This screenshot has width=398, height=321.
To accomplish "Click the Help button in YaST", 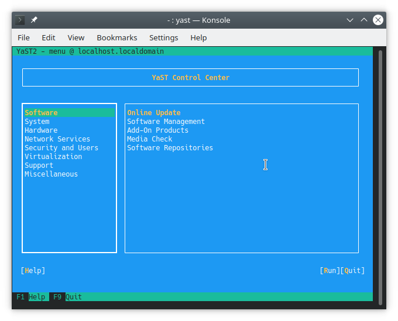I will click(33, 271).
